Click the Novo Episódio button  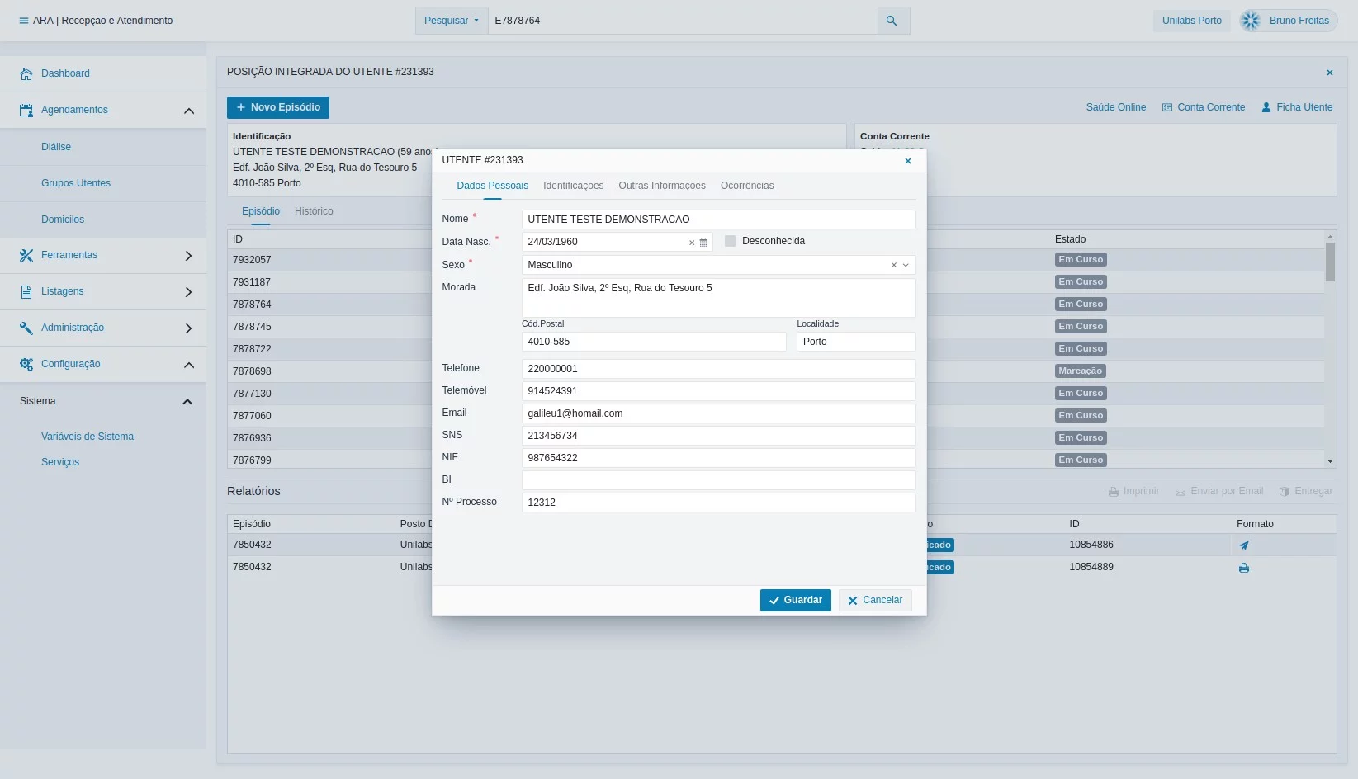278,107
